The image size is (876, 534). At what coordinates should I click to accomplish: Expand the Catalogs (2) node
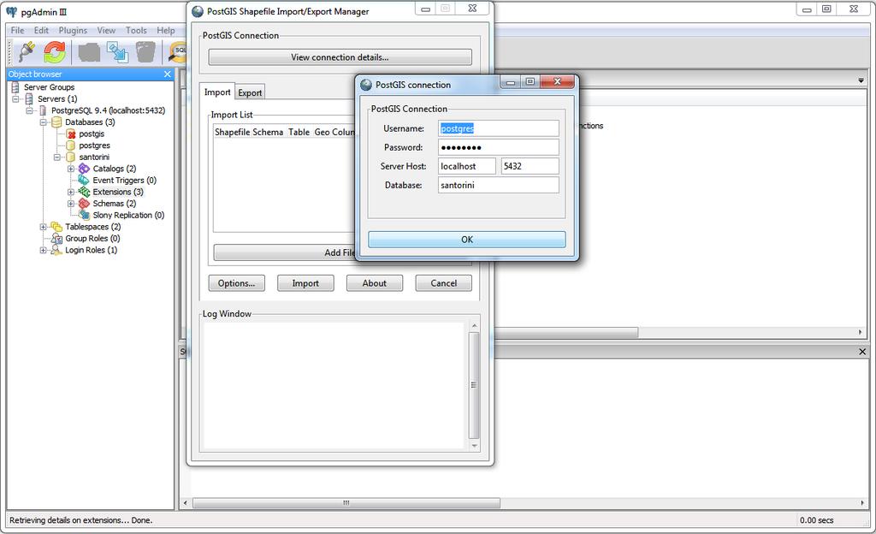70,169
